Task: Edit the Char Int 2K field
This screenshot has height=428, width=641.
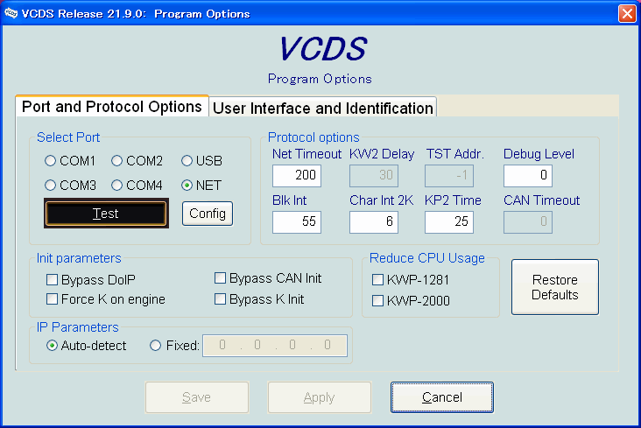Action: 374,222
